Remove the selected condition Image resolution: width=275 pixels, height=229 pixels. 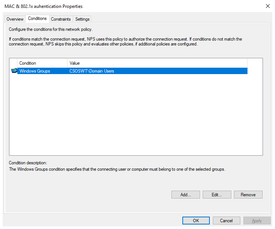tap(248, 194)
